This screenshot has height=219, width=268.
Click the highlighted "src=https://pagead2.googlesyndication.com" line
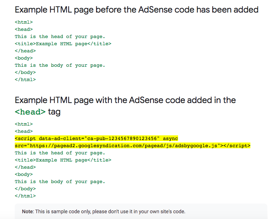[x=133, y=146]
